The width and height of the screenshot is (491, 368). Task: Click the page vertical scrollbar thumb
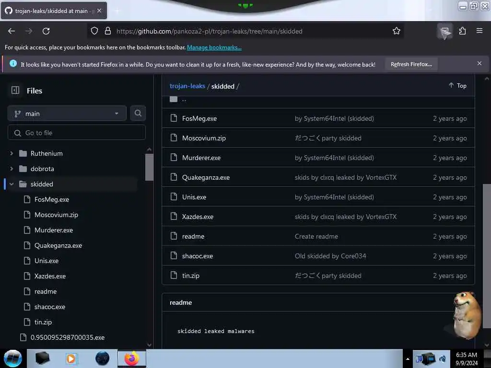click(487, 256)
